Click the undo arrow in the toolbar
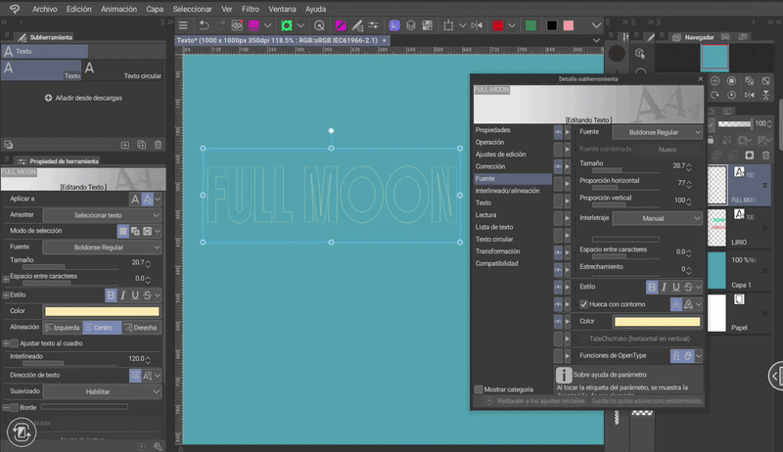The width and height of the screenshot is (783, 452). click(x=204, y=24)
